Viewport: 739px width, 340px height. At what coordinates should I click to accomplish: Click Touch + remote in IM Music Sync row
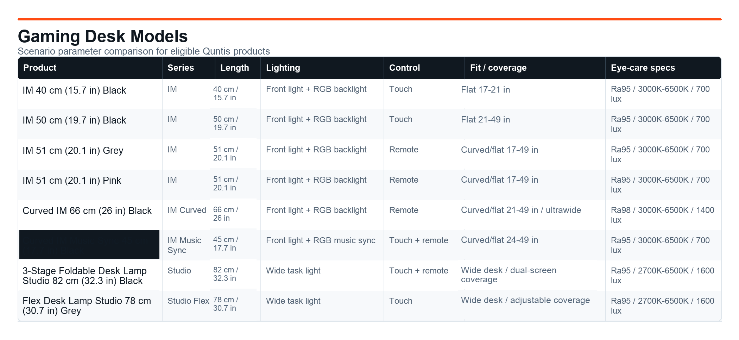(419, 240)
